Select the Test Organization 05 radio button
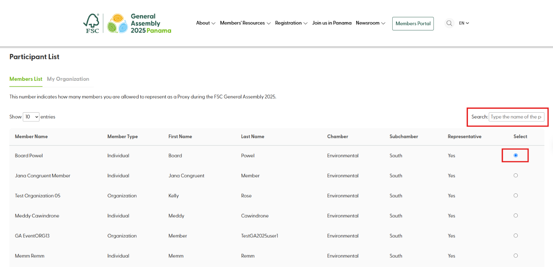The image size is (553, 267). point(515,196)
